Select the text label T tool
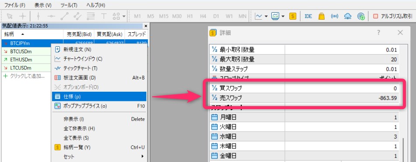 (x=104, y=16)
